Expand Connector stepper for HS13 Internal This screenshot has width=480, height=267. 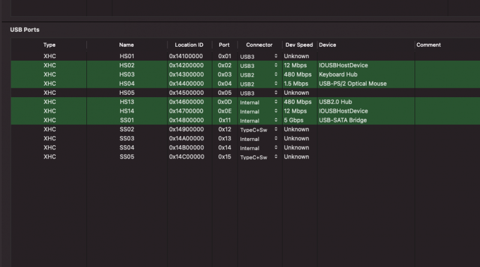(x=276, y=102)
